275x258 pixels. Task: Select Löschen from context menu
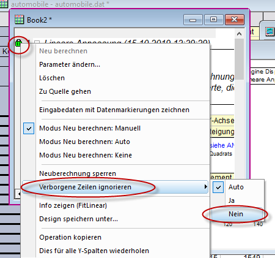[52, 78]
